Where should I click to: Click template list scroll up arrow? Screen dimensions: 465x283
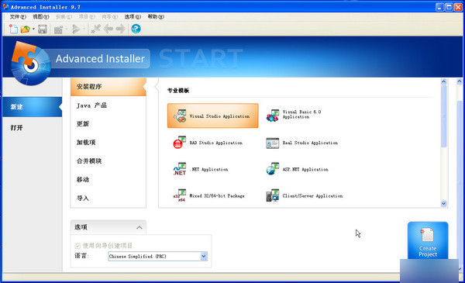tap(443, 81)
